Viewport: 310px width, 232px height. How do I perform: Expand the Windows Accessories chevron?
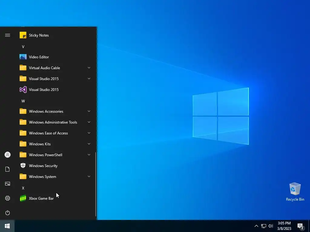click(89, 111)
